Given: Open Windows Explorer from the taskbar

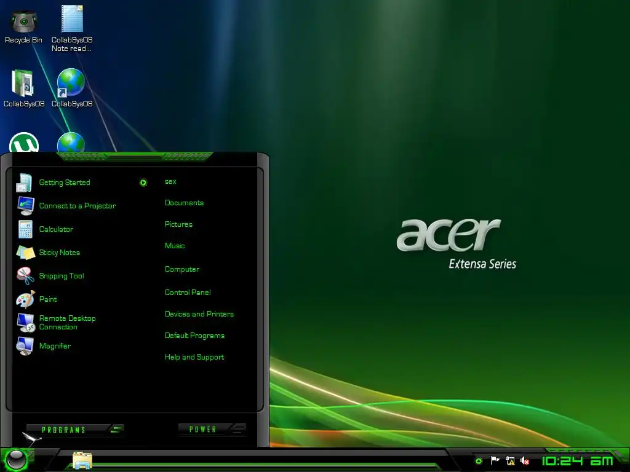Looking at the screenshot, I should 82,460.
